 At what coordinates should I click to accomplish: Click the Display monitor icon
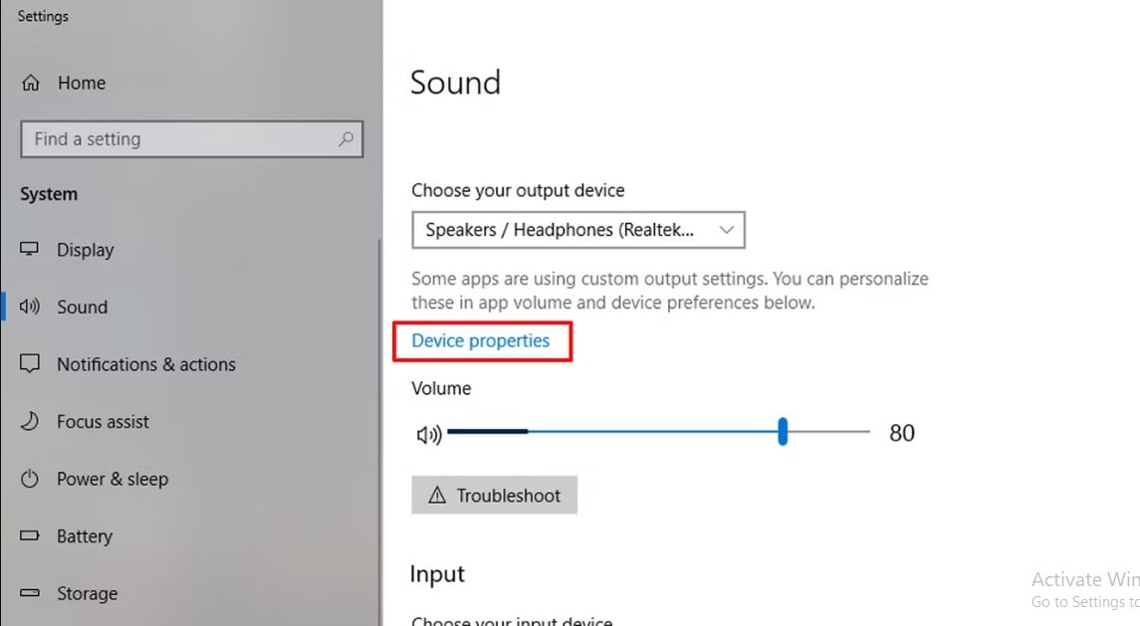(x=29, y=249)
